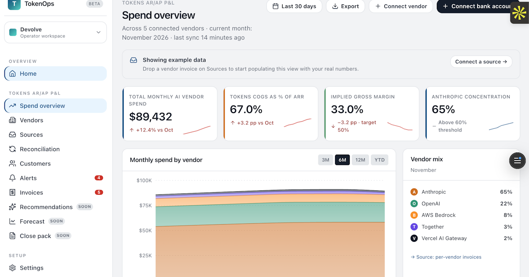Open the Sources page

(x=56, y=135)
